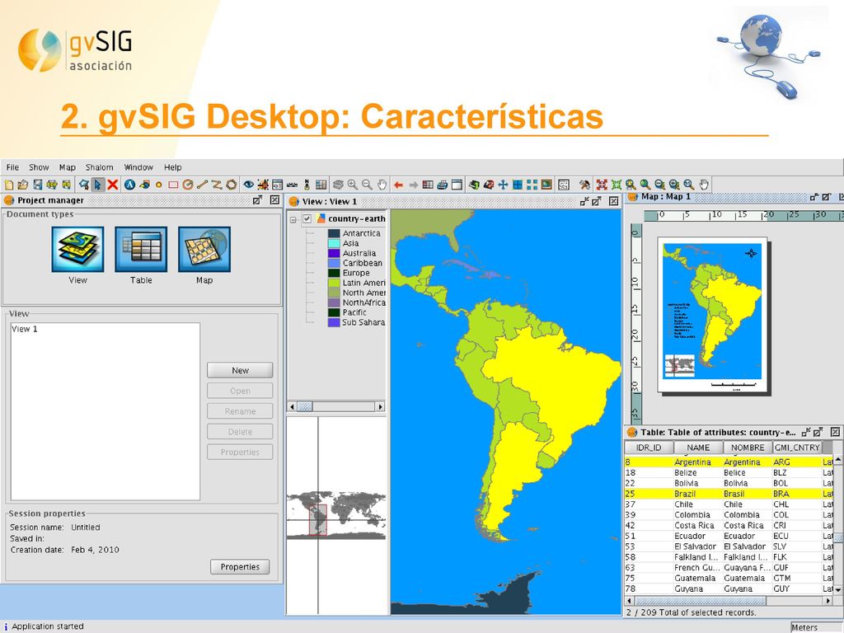The image size is (844, 633).
Task: Click the IDR_ID column header
Action: click(648, 448)
